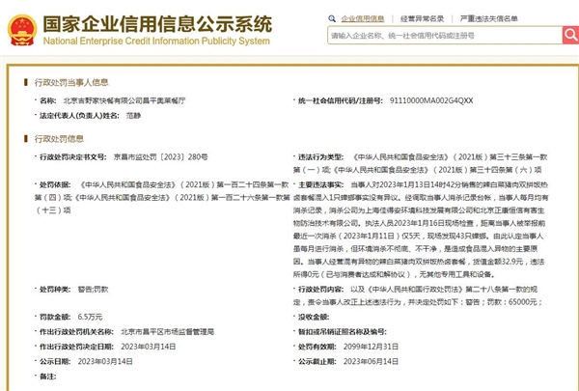Viewport: 579px width, 391px height.
Task: Click the 统一社会信用代码/注册号 label
Action: click(x=340, y=100)
